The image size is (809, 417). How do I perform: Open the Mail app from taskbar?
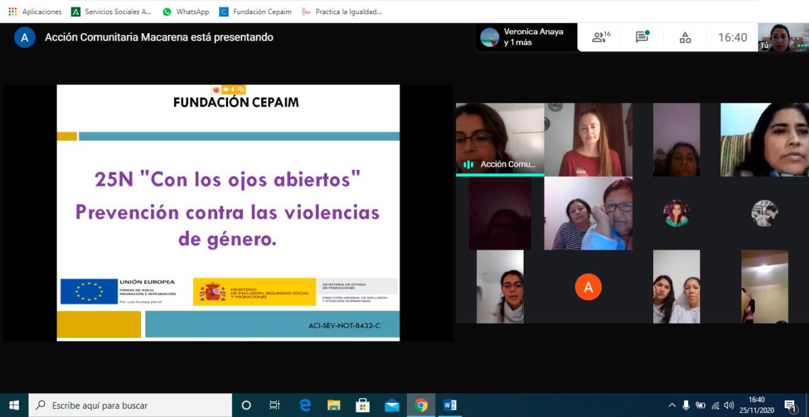(391, 405)
